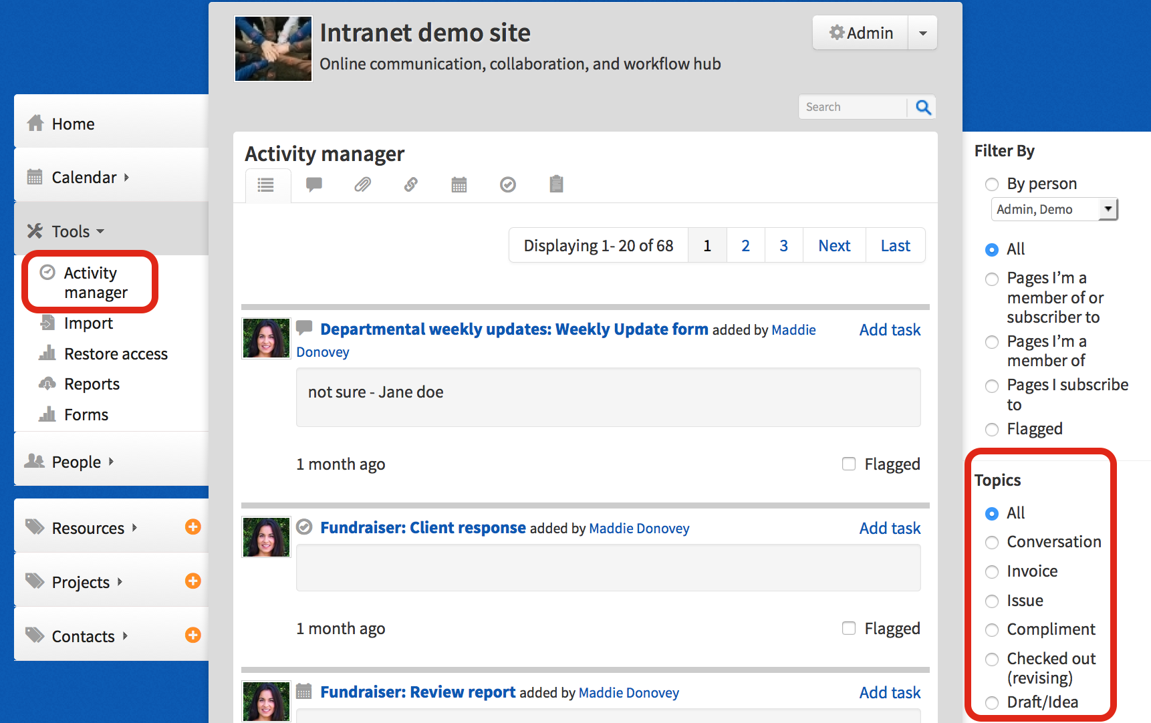1151x723 pixels.
Task: Add new item with Resources plus icon
Action: [x=193, y=527]
